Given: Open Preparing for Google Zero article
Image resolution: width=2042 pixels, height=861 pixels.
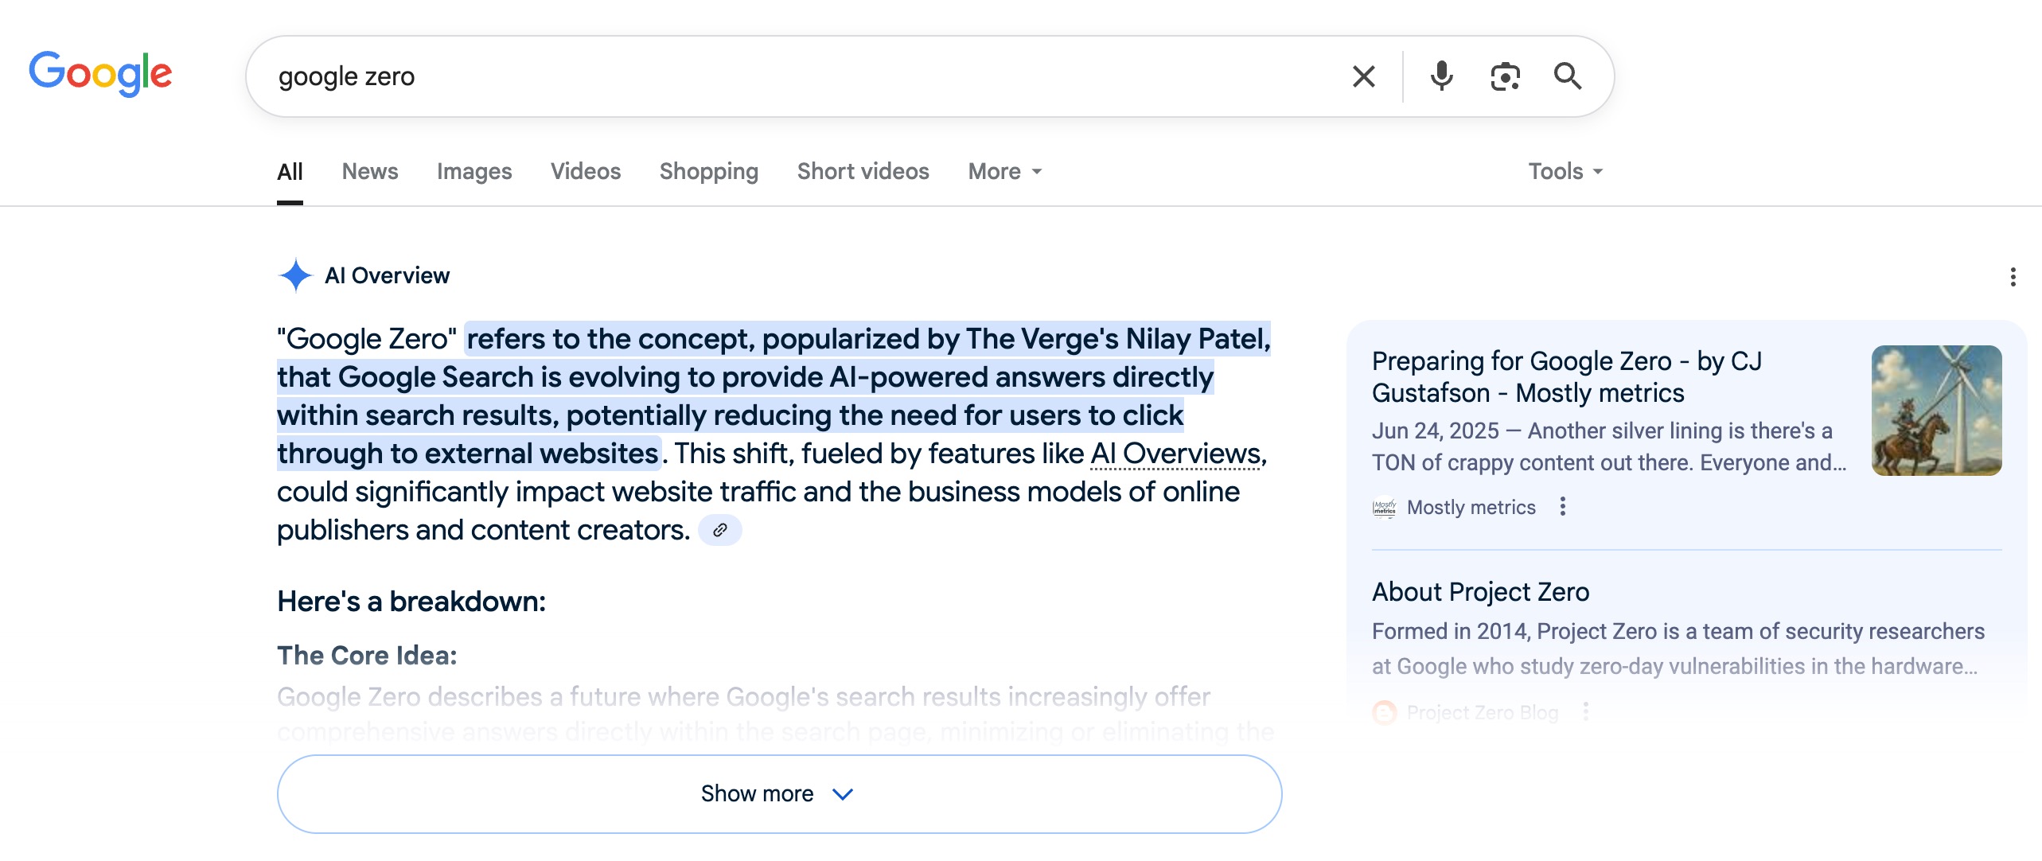Looking at the screenshot, I should (1567, 377).
